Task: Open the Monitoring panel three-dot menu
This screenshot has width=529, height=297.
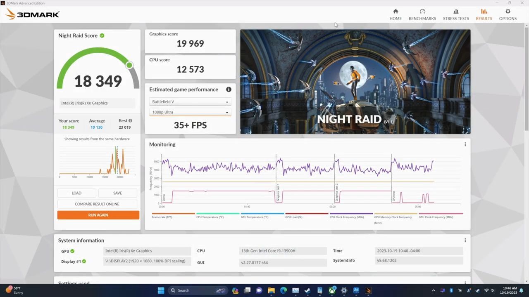Action: [x=465, y=144]
